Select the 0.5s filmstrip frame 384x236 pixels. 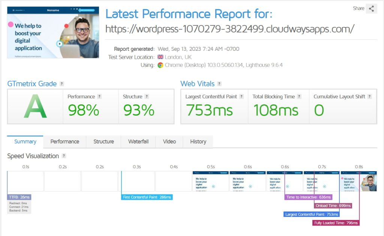tap(211, 181)
